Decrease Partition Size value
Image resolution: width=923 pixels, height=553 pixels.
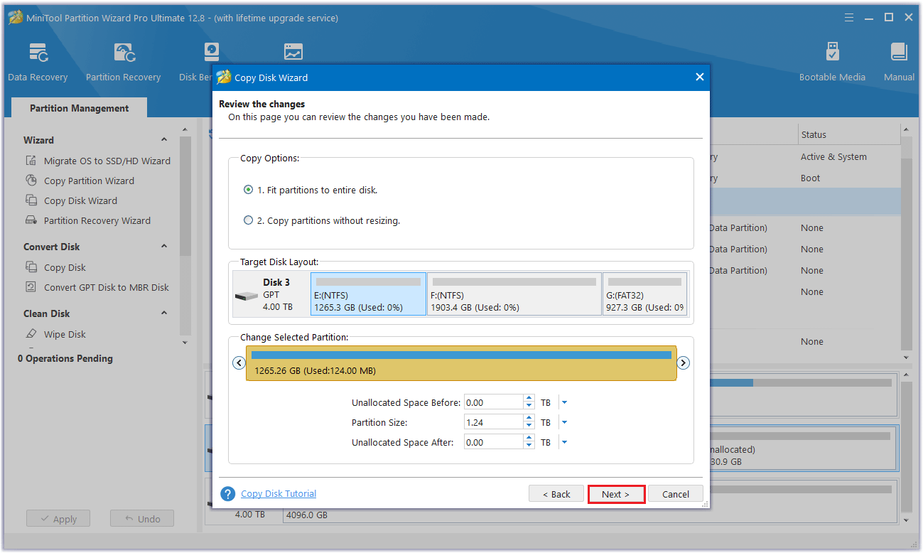click(529, 426)
